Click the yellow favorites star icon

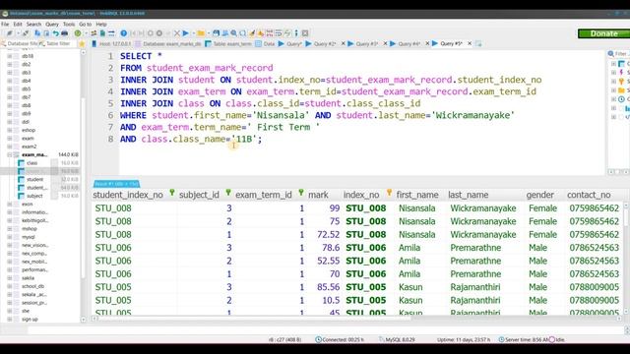tap(82, 43)
